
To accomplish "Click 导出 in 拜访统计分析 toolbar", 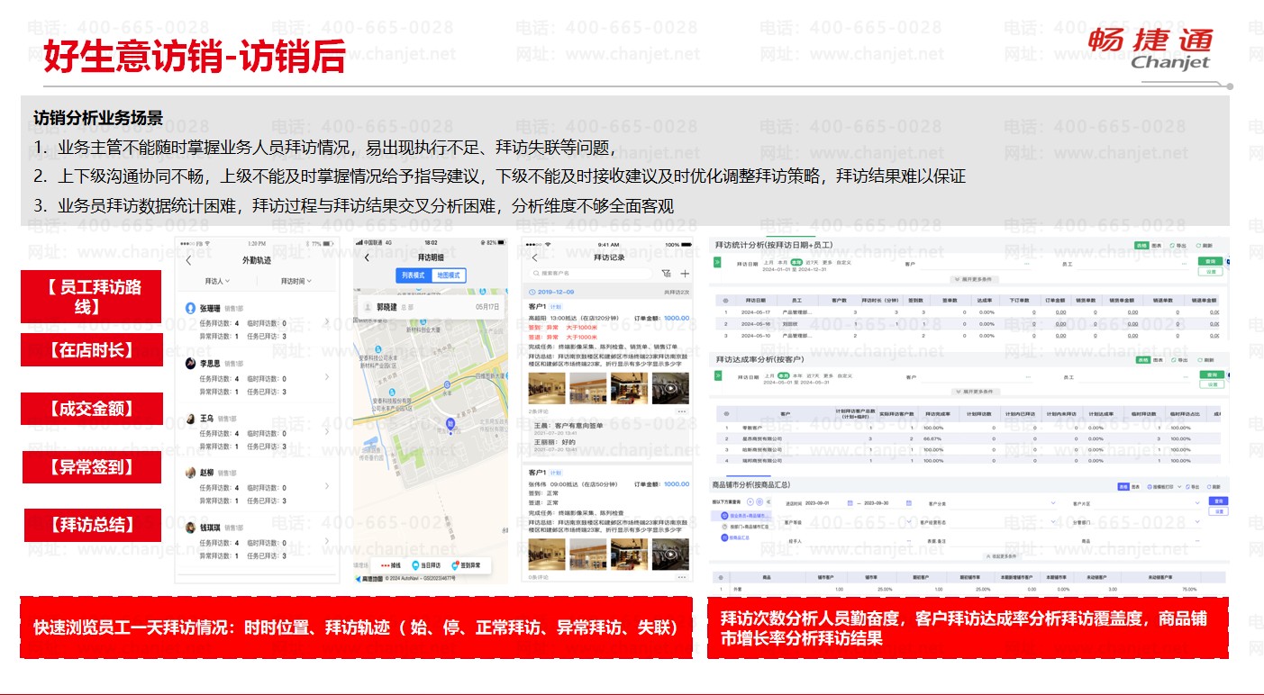I will coord(1178,245).
